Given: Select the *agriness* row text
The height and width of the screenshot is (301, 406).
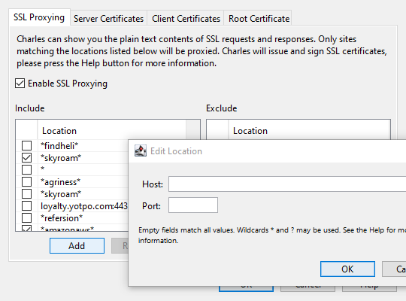Looking at the screenshot, I should [61, 182].
